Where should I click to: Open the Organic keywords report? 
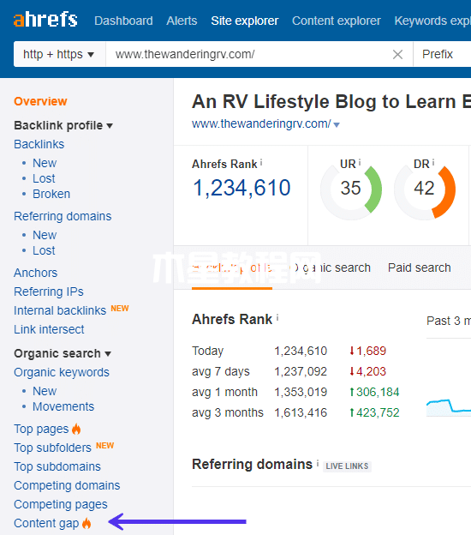point(62,372)
